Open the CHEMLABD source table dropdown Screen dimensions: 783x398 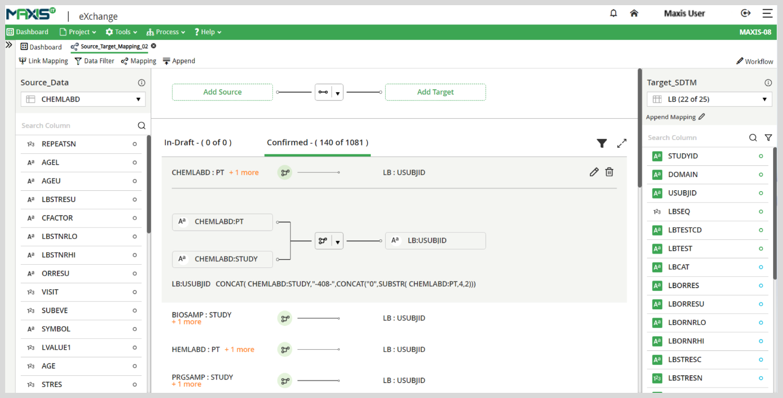pos(83,99)
